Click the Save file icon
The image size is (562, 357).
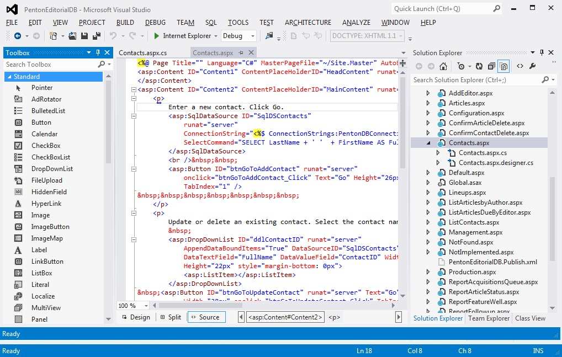coord(84,35)
